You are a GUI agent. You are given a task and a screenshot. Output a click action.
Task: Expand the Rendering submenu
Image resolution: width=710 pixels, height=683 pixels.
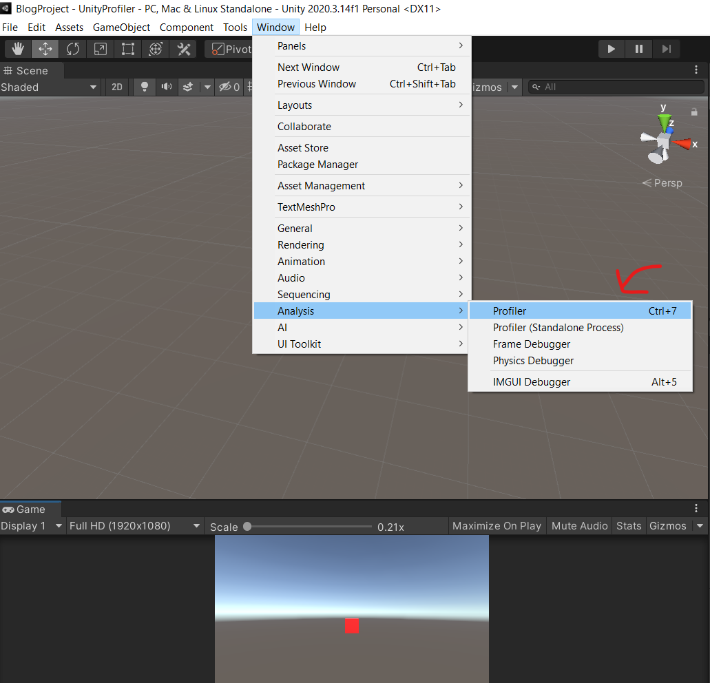coord(362,245)
